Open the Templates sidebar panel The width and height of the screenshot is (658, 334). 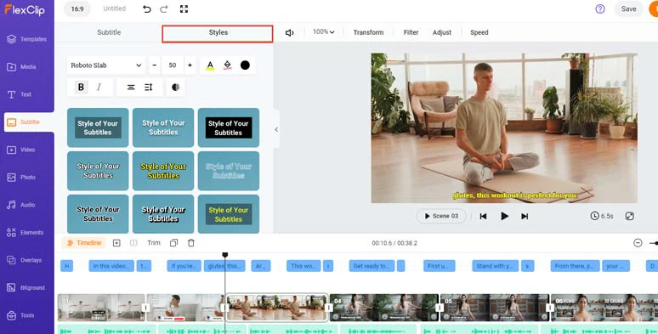coord(27,39)
